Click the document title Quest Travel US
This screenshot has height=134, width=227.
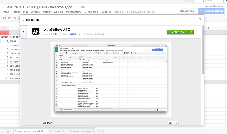[x=37, y=7]
